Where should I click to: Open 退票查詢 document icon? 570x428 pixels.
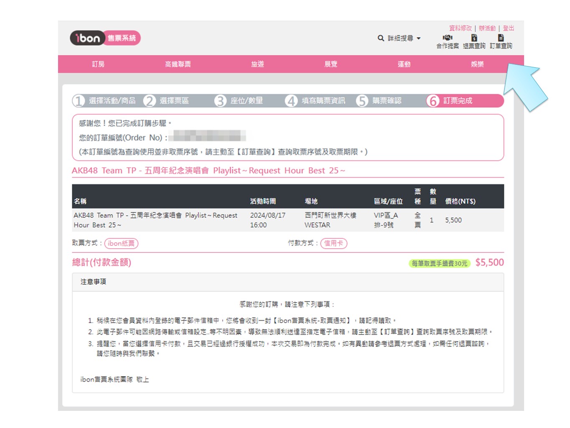tap(474, 38)
